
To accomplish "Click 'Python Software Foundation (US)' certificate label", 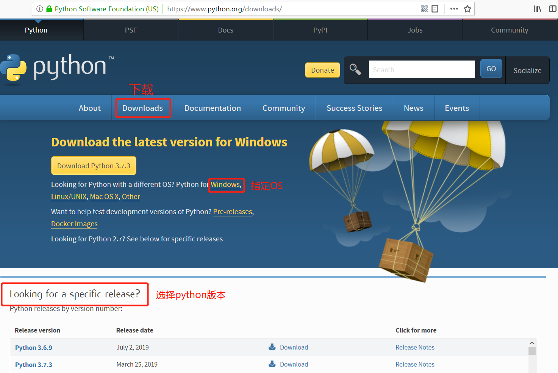I will point(107,9).
